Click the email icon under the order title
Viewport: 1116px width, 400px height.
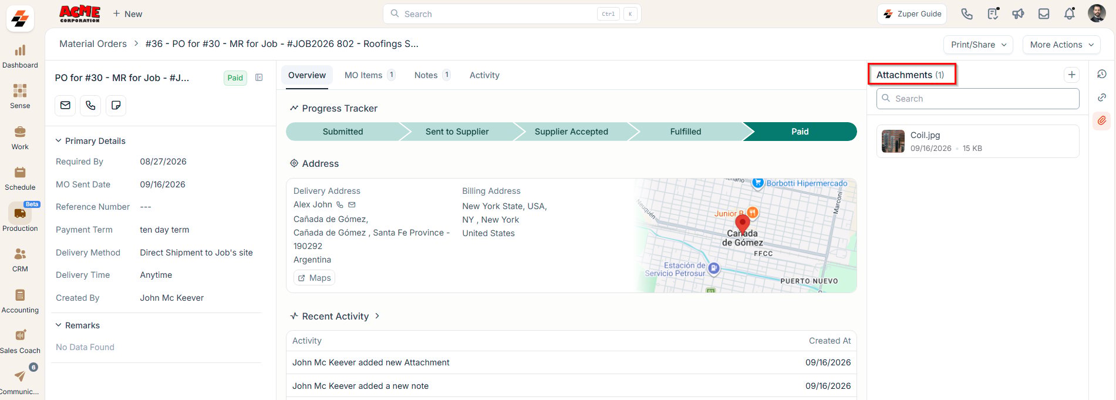pyautogui.click(x=65, y=105)
